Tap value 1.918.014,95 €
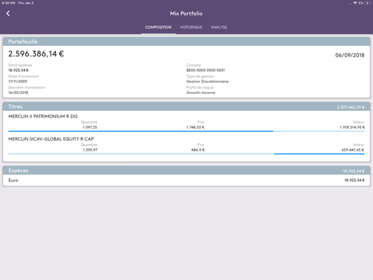The image size is (373, 280). click(352, 127)
